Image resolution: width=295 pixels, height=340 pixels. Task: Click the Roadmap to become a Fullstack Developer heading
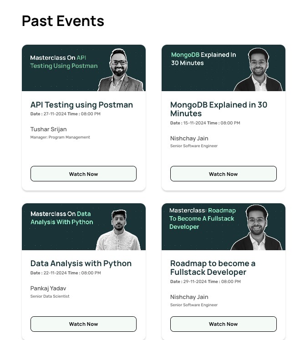[x=213, y=268]
